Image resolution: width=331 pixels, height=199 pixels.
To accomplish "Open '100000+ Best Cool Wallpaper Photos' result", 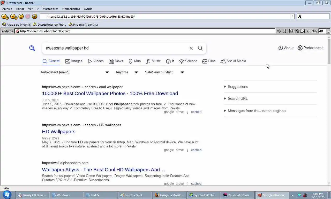I will (x=110, y=94).
